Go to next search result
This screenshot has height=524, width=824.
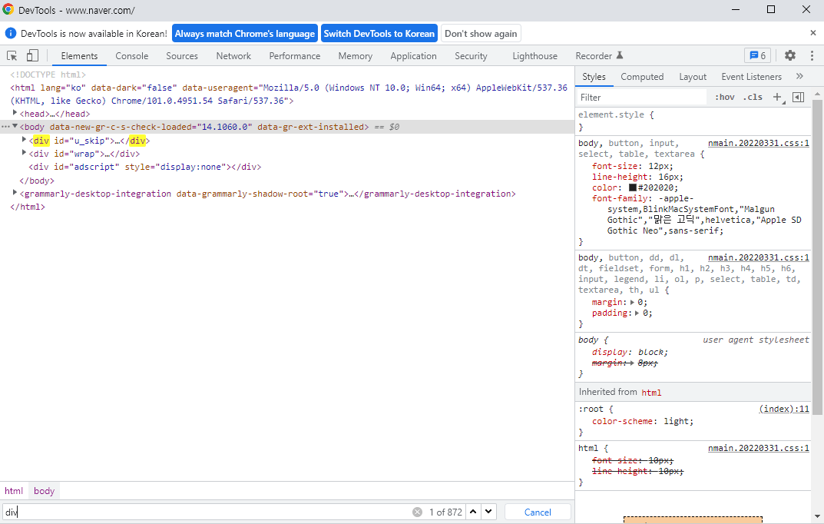(x=488, y=512)
